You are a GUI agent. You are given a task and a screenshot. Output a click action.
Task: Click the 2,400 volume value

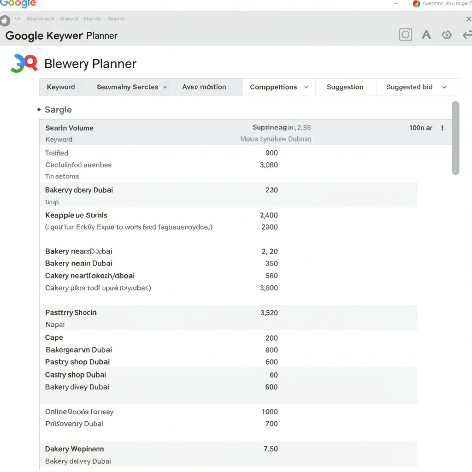tap(269, 215)
